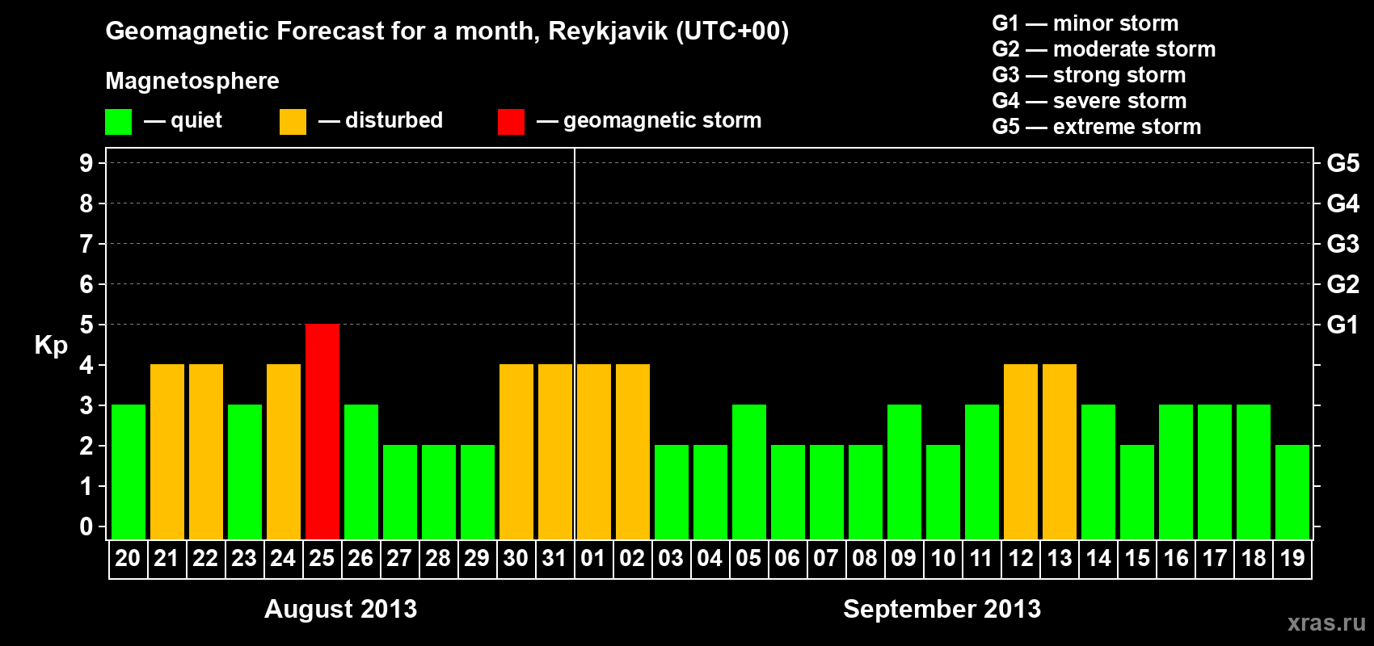Viewport: 1374px width, 646px height.
Task: Click the G1 — minor storm legend line
Action: pos(1085,23)
